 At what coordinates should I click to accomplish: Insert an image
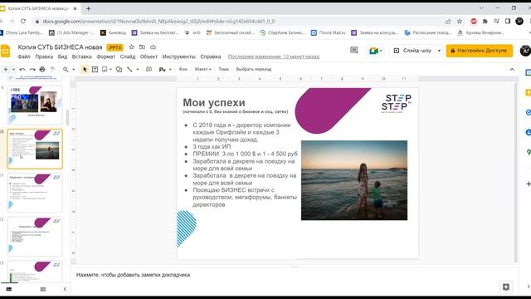tap(105, 69)
